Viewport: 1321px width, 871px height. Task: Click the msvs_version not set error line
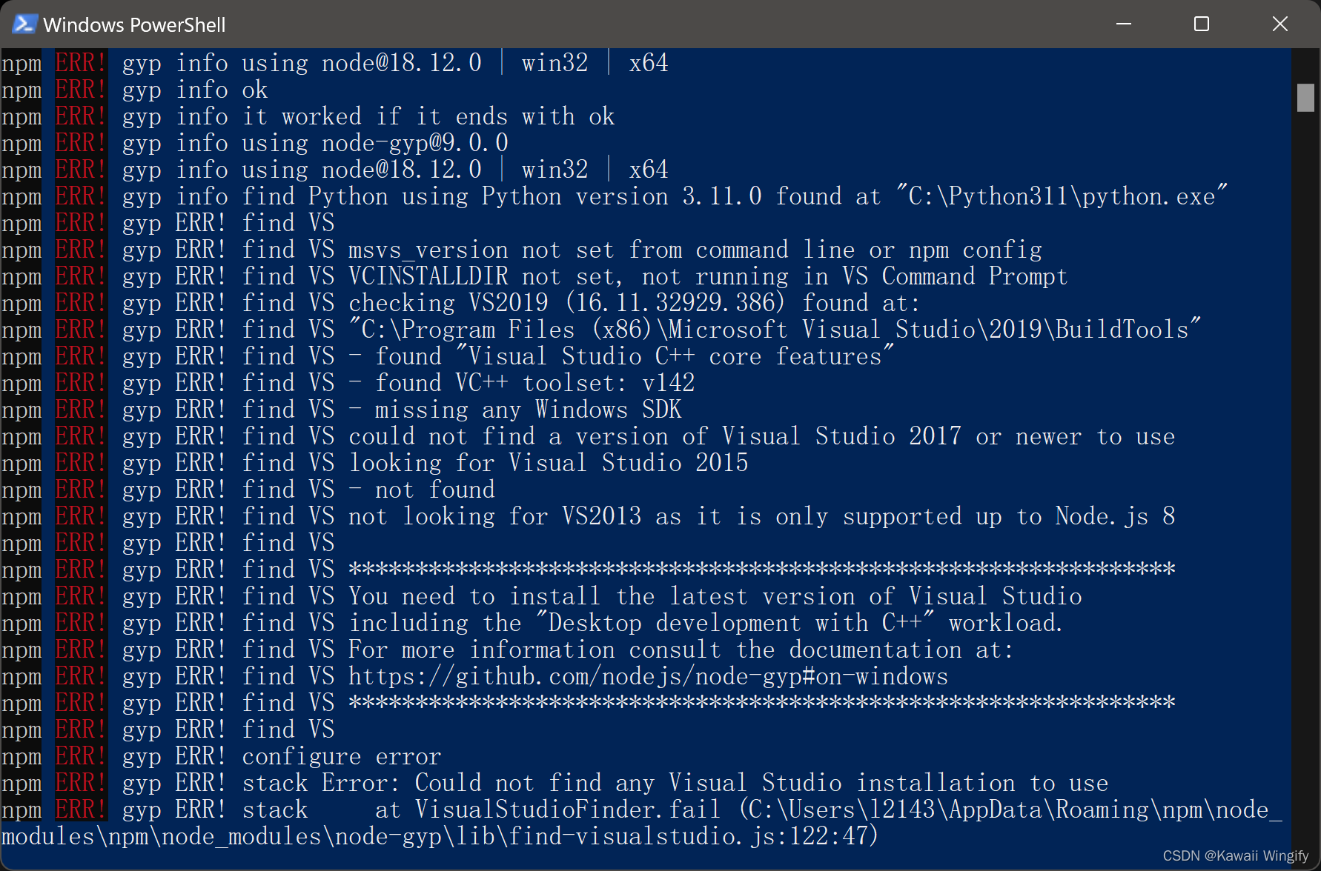(x=638, y=250)
